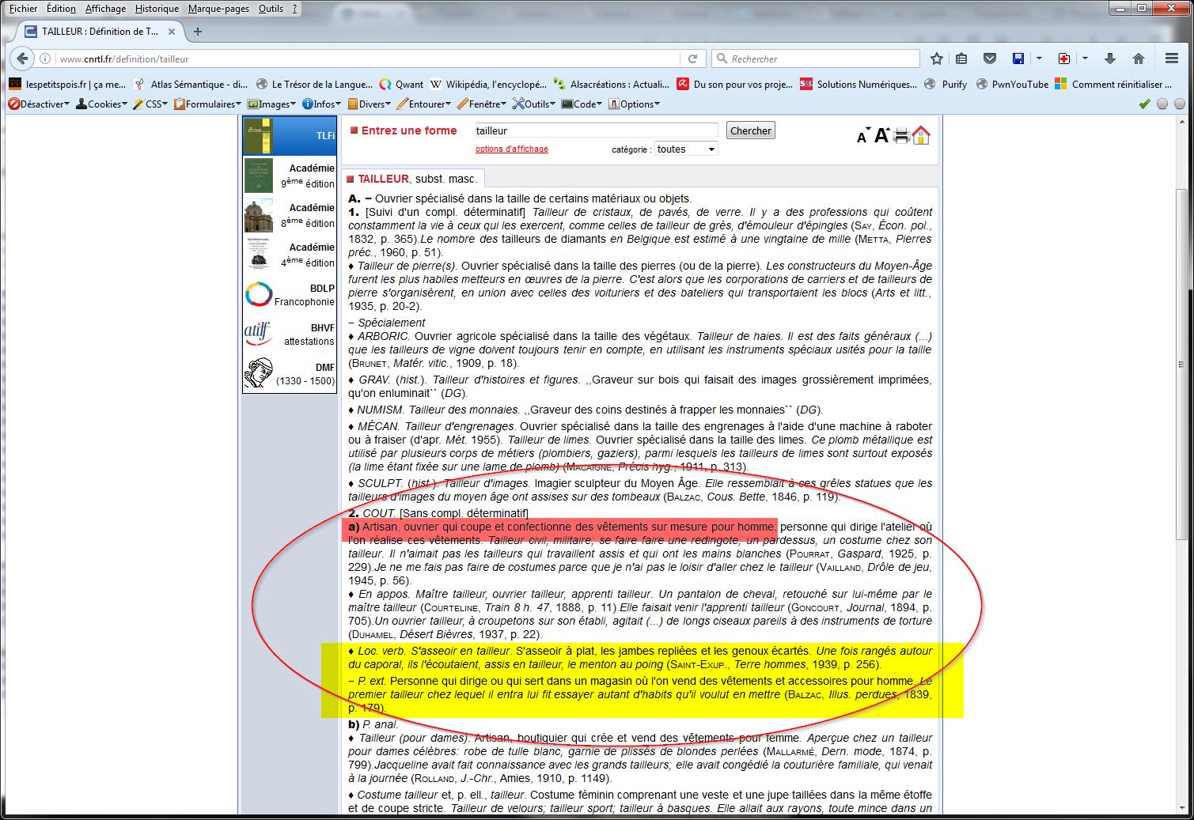Open the Historique menu
This screenshot has width=1194, height=820.
click(x=157, y=9)
